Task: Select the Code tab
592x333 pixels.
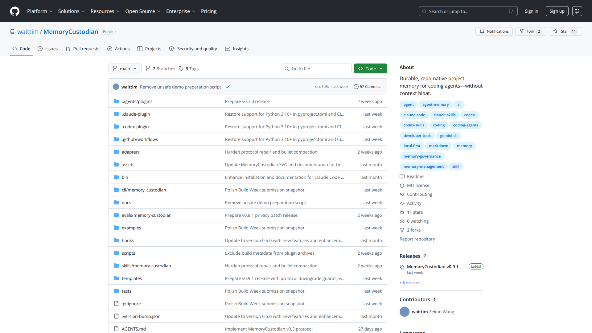Action: (x=21, y=49)
